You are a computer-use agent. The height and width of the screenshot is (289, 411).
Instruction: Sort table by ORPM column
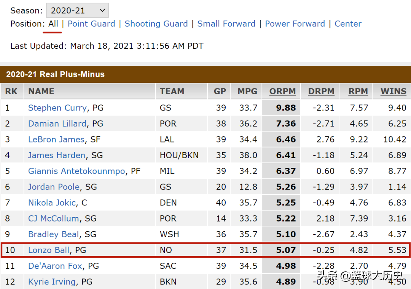point(282,92)
